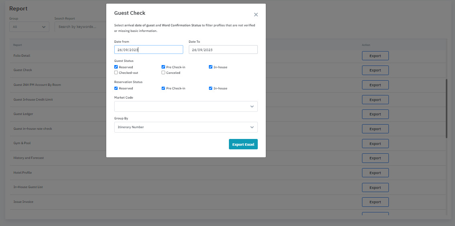Enable the Checked-out guest status checkbox
This screenshot has width=455, height=226.
[116, 73]
